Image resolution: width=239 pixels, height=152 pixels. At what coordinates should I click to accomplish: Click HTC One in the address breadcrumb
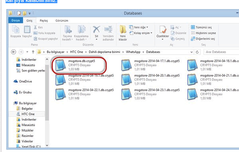point(76,52)
